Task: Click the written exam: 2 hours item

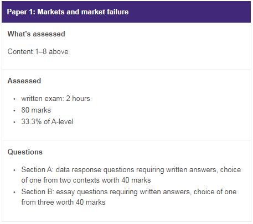Action: tap(55, 99)
